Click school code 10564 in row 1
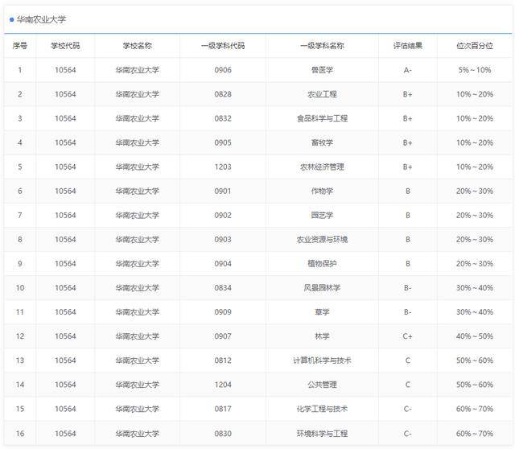 [65, 70]
